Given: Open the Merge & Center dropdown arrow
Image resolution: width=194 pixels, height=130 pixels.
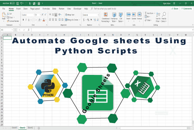Looking at the screenshot, I should click(80, 20).
